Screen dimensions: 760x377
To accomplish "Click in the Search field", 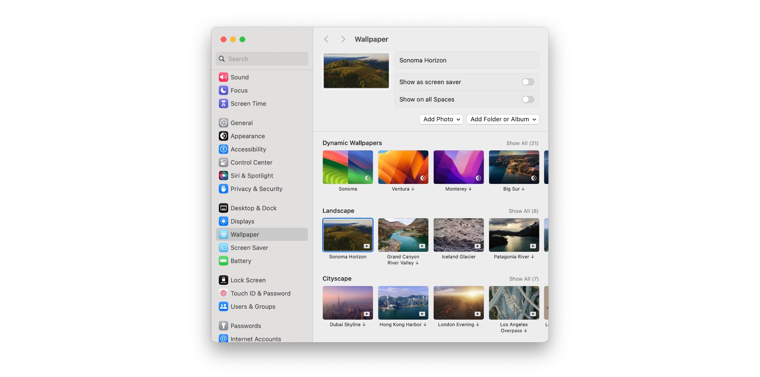I will (x=262, y=59).
